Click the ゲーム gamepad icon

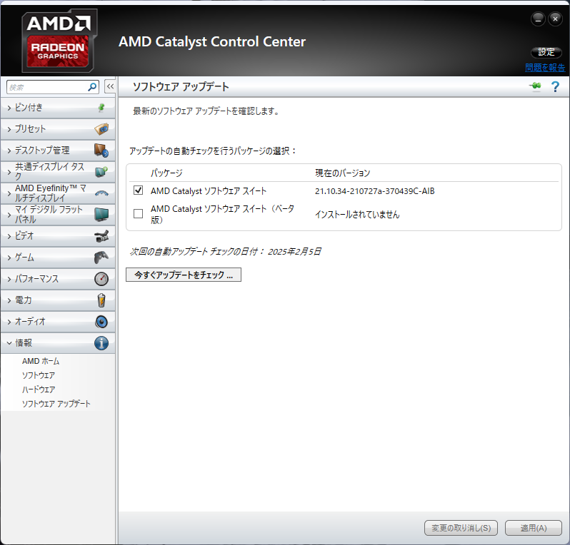point(101,258)
